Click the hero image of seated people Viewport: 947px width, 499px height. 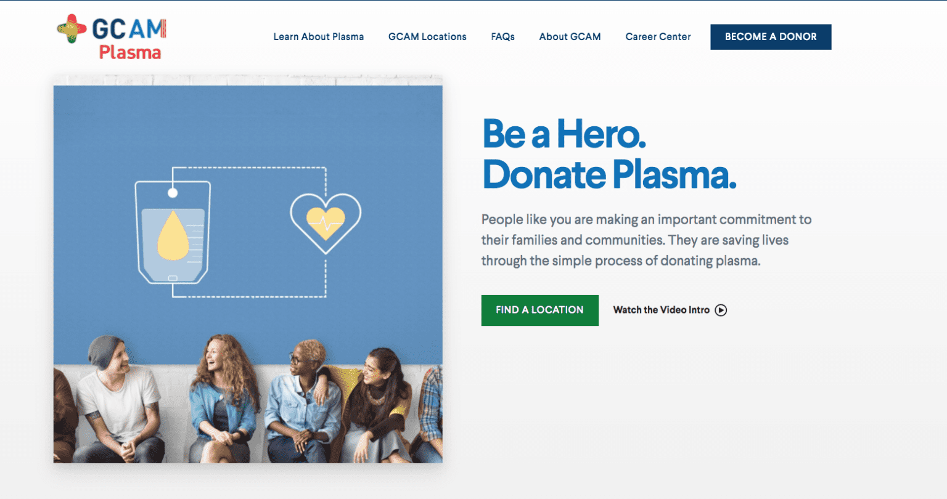pos(247,400)
